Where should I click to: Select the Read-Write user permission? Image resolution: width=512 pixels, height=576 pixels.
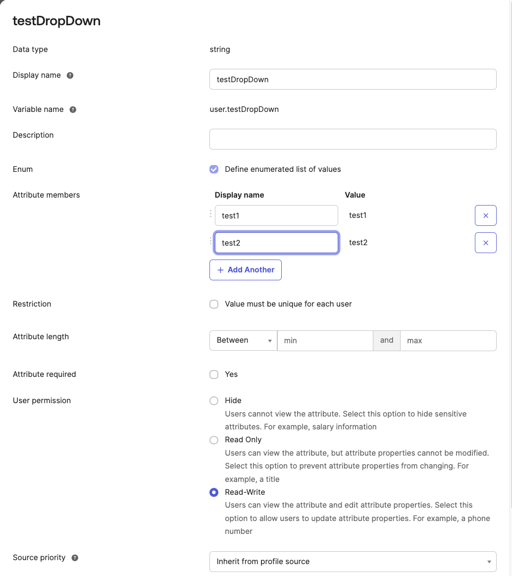(x=214, y=492)
